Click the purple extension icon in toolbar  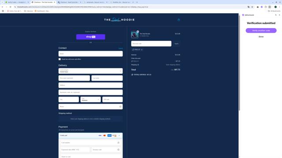coord(262,7)
